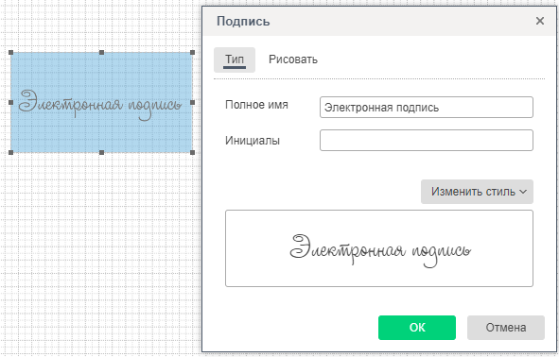Switch to the Тип tab

(235, 59)
